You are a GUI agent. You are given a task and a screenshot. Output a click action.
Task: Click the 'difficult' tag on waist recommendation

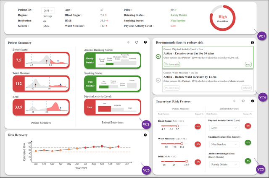coord(247,88)
